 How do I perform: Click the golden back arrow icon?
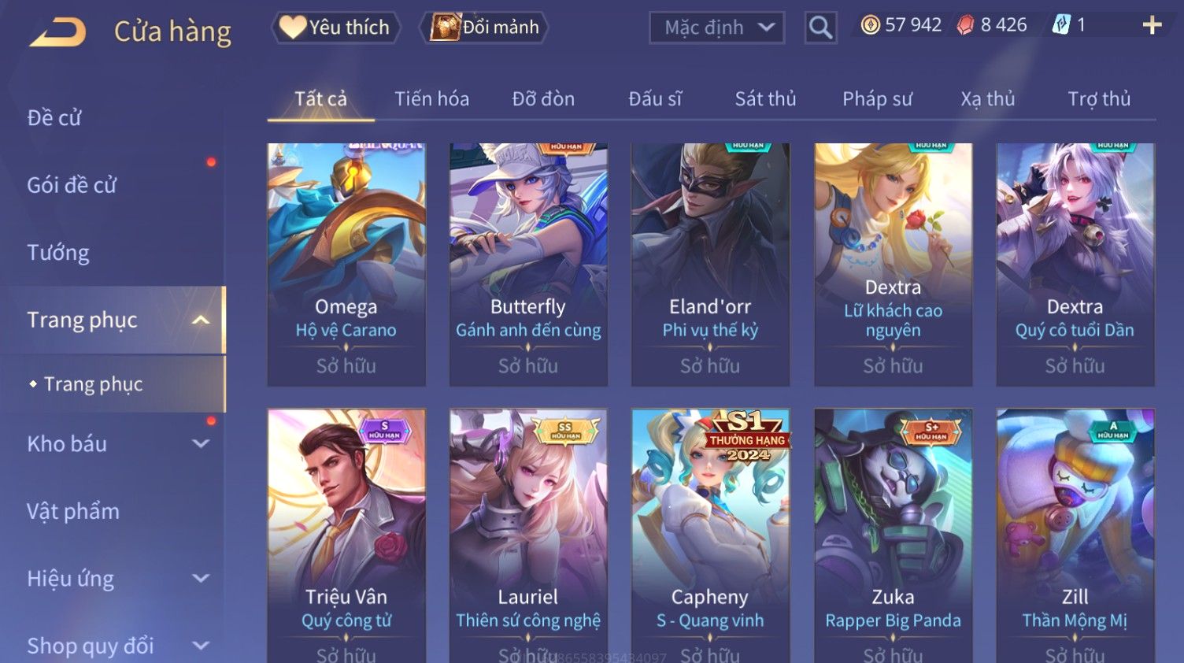tap(57, 31)
